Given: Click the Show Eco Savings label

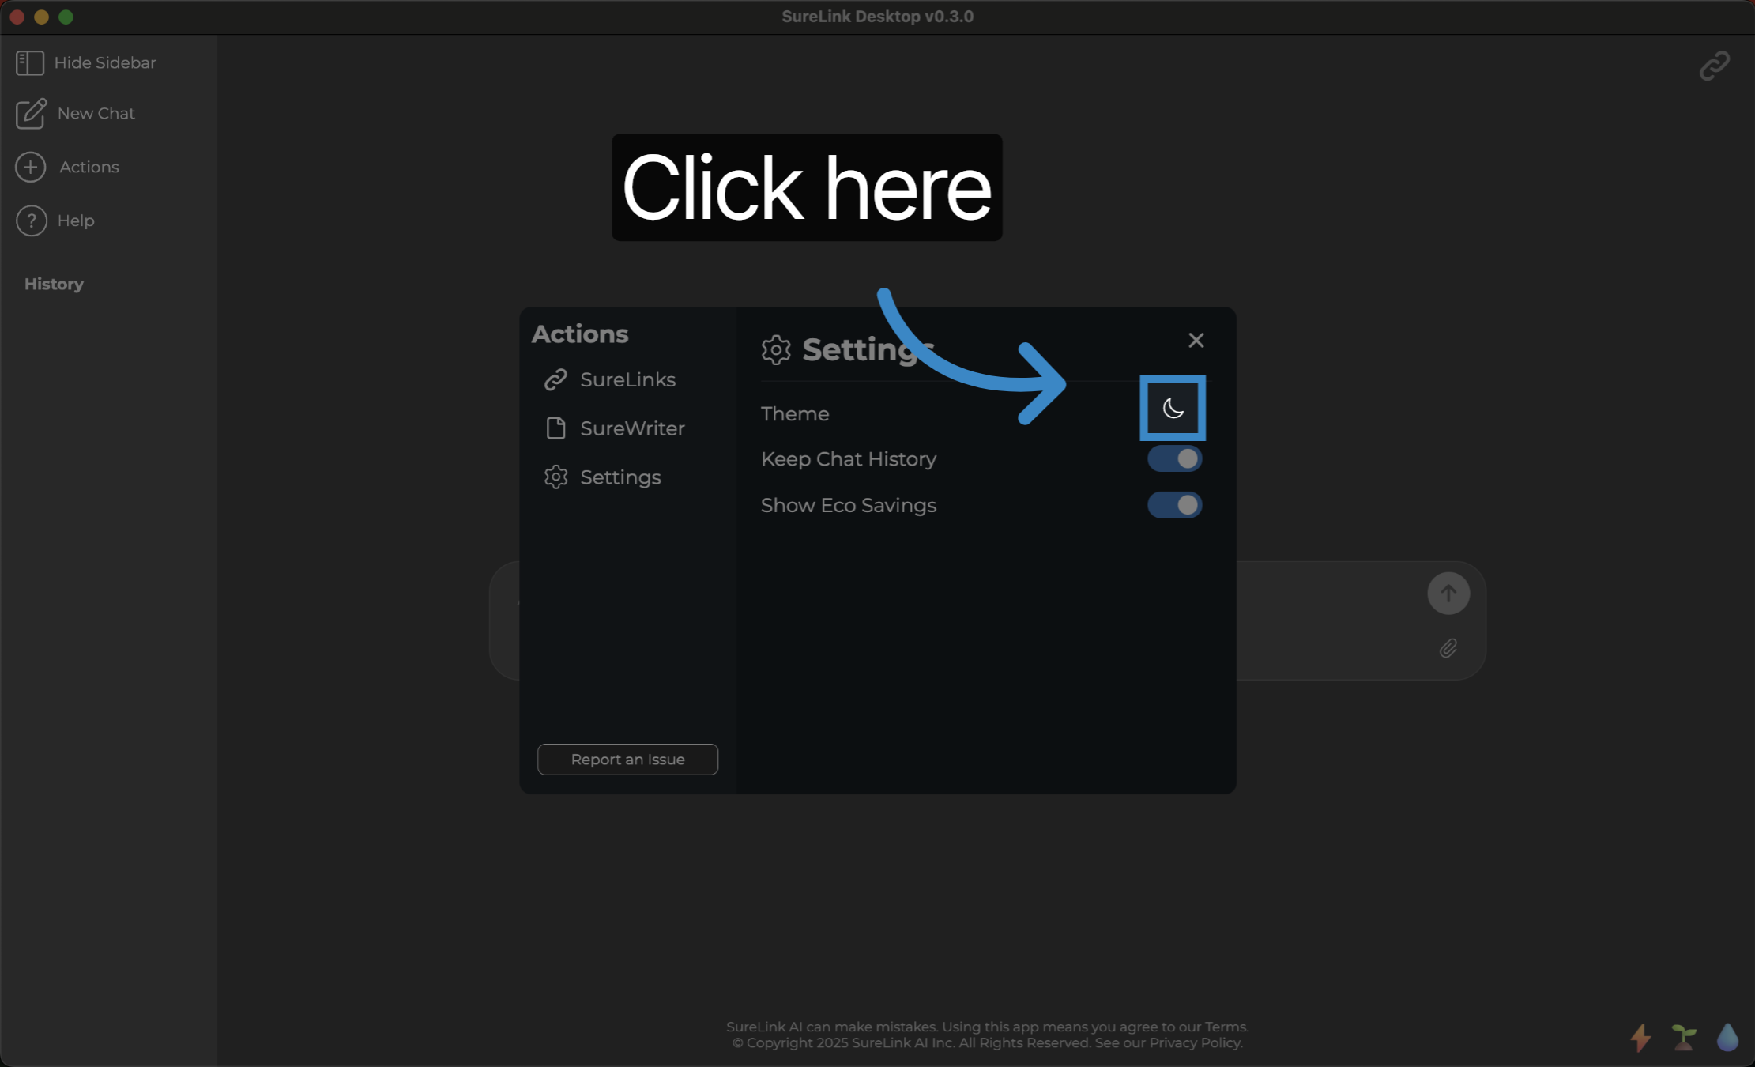Looking at the screenshot, I should point(849,505).
